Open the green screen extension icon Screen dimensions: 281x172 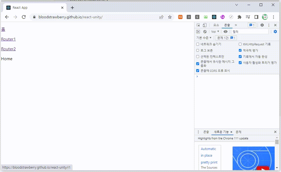pos(205,17)
